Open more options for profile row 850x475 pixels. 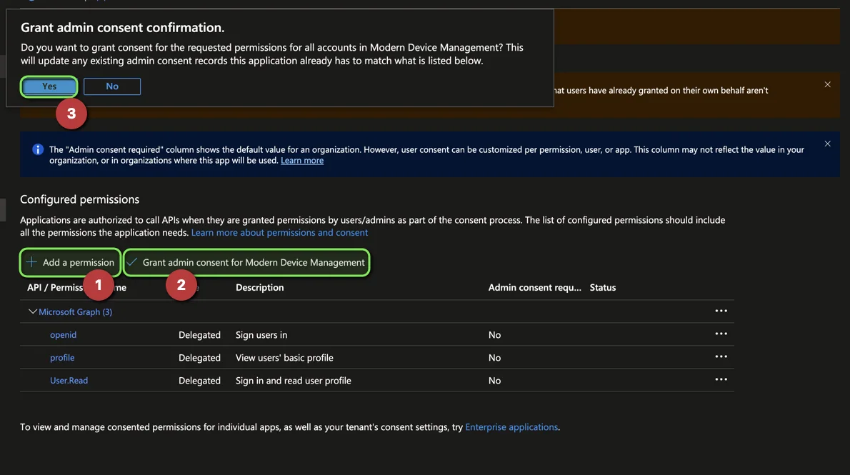[721, 356]
